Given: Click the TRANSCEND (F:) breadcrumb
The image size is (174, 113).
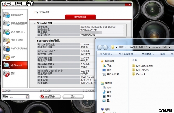Looking at the screenshot, I should pyautogui.click(x=138, y=47).
